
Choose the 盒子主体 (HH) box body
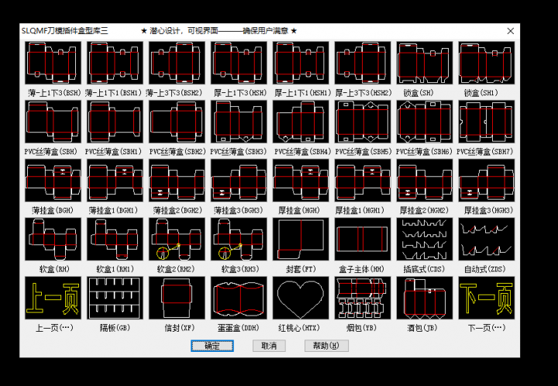(363, 240)
